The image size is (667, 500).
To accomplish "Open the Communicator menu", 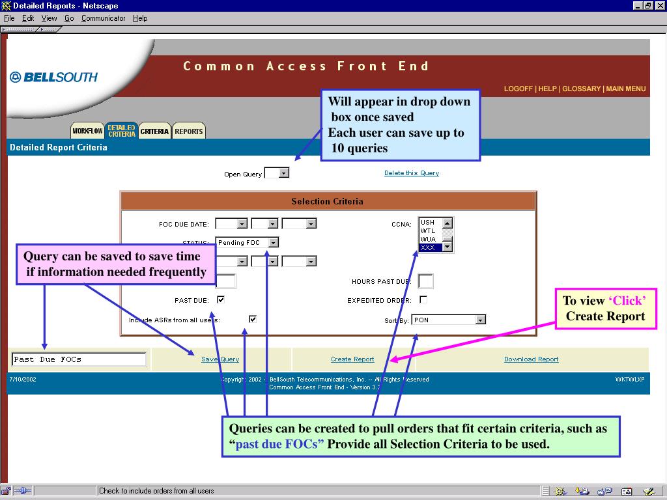I will tap(104, 18).
